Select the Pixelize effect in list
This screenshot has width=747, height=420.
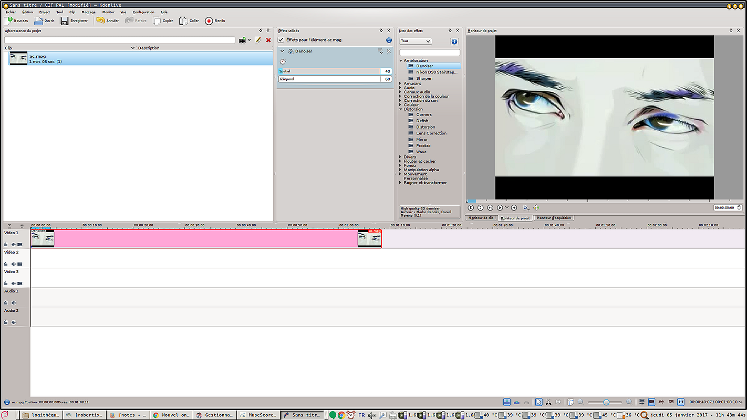coord(423,146)
